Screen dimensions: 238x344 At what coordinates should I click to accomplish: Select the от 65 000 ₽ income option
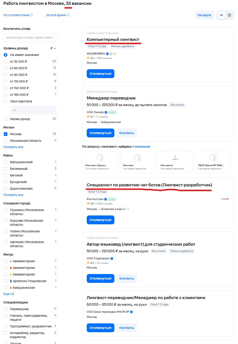coord(6,68)
